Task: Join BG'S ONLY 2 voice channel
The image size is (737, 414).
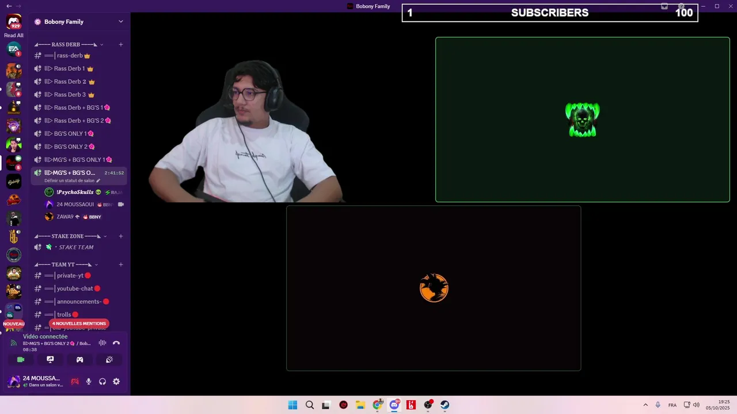Action: click(79, 147)
